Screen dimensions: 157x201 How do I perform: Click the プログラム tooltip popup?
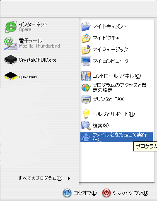[x=145, y=146]
